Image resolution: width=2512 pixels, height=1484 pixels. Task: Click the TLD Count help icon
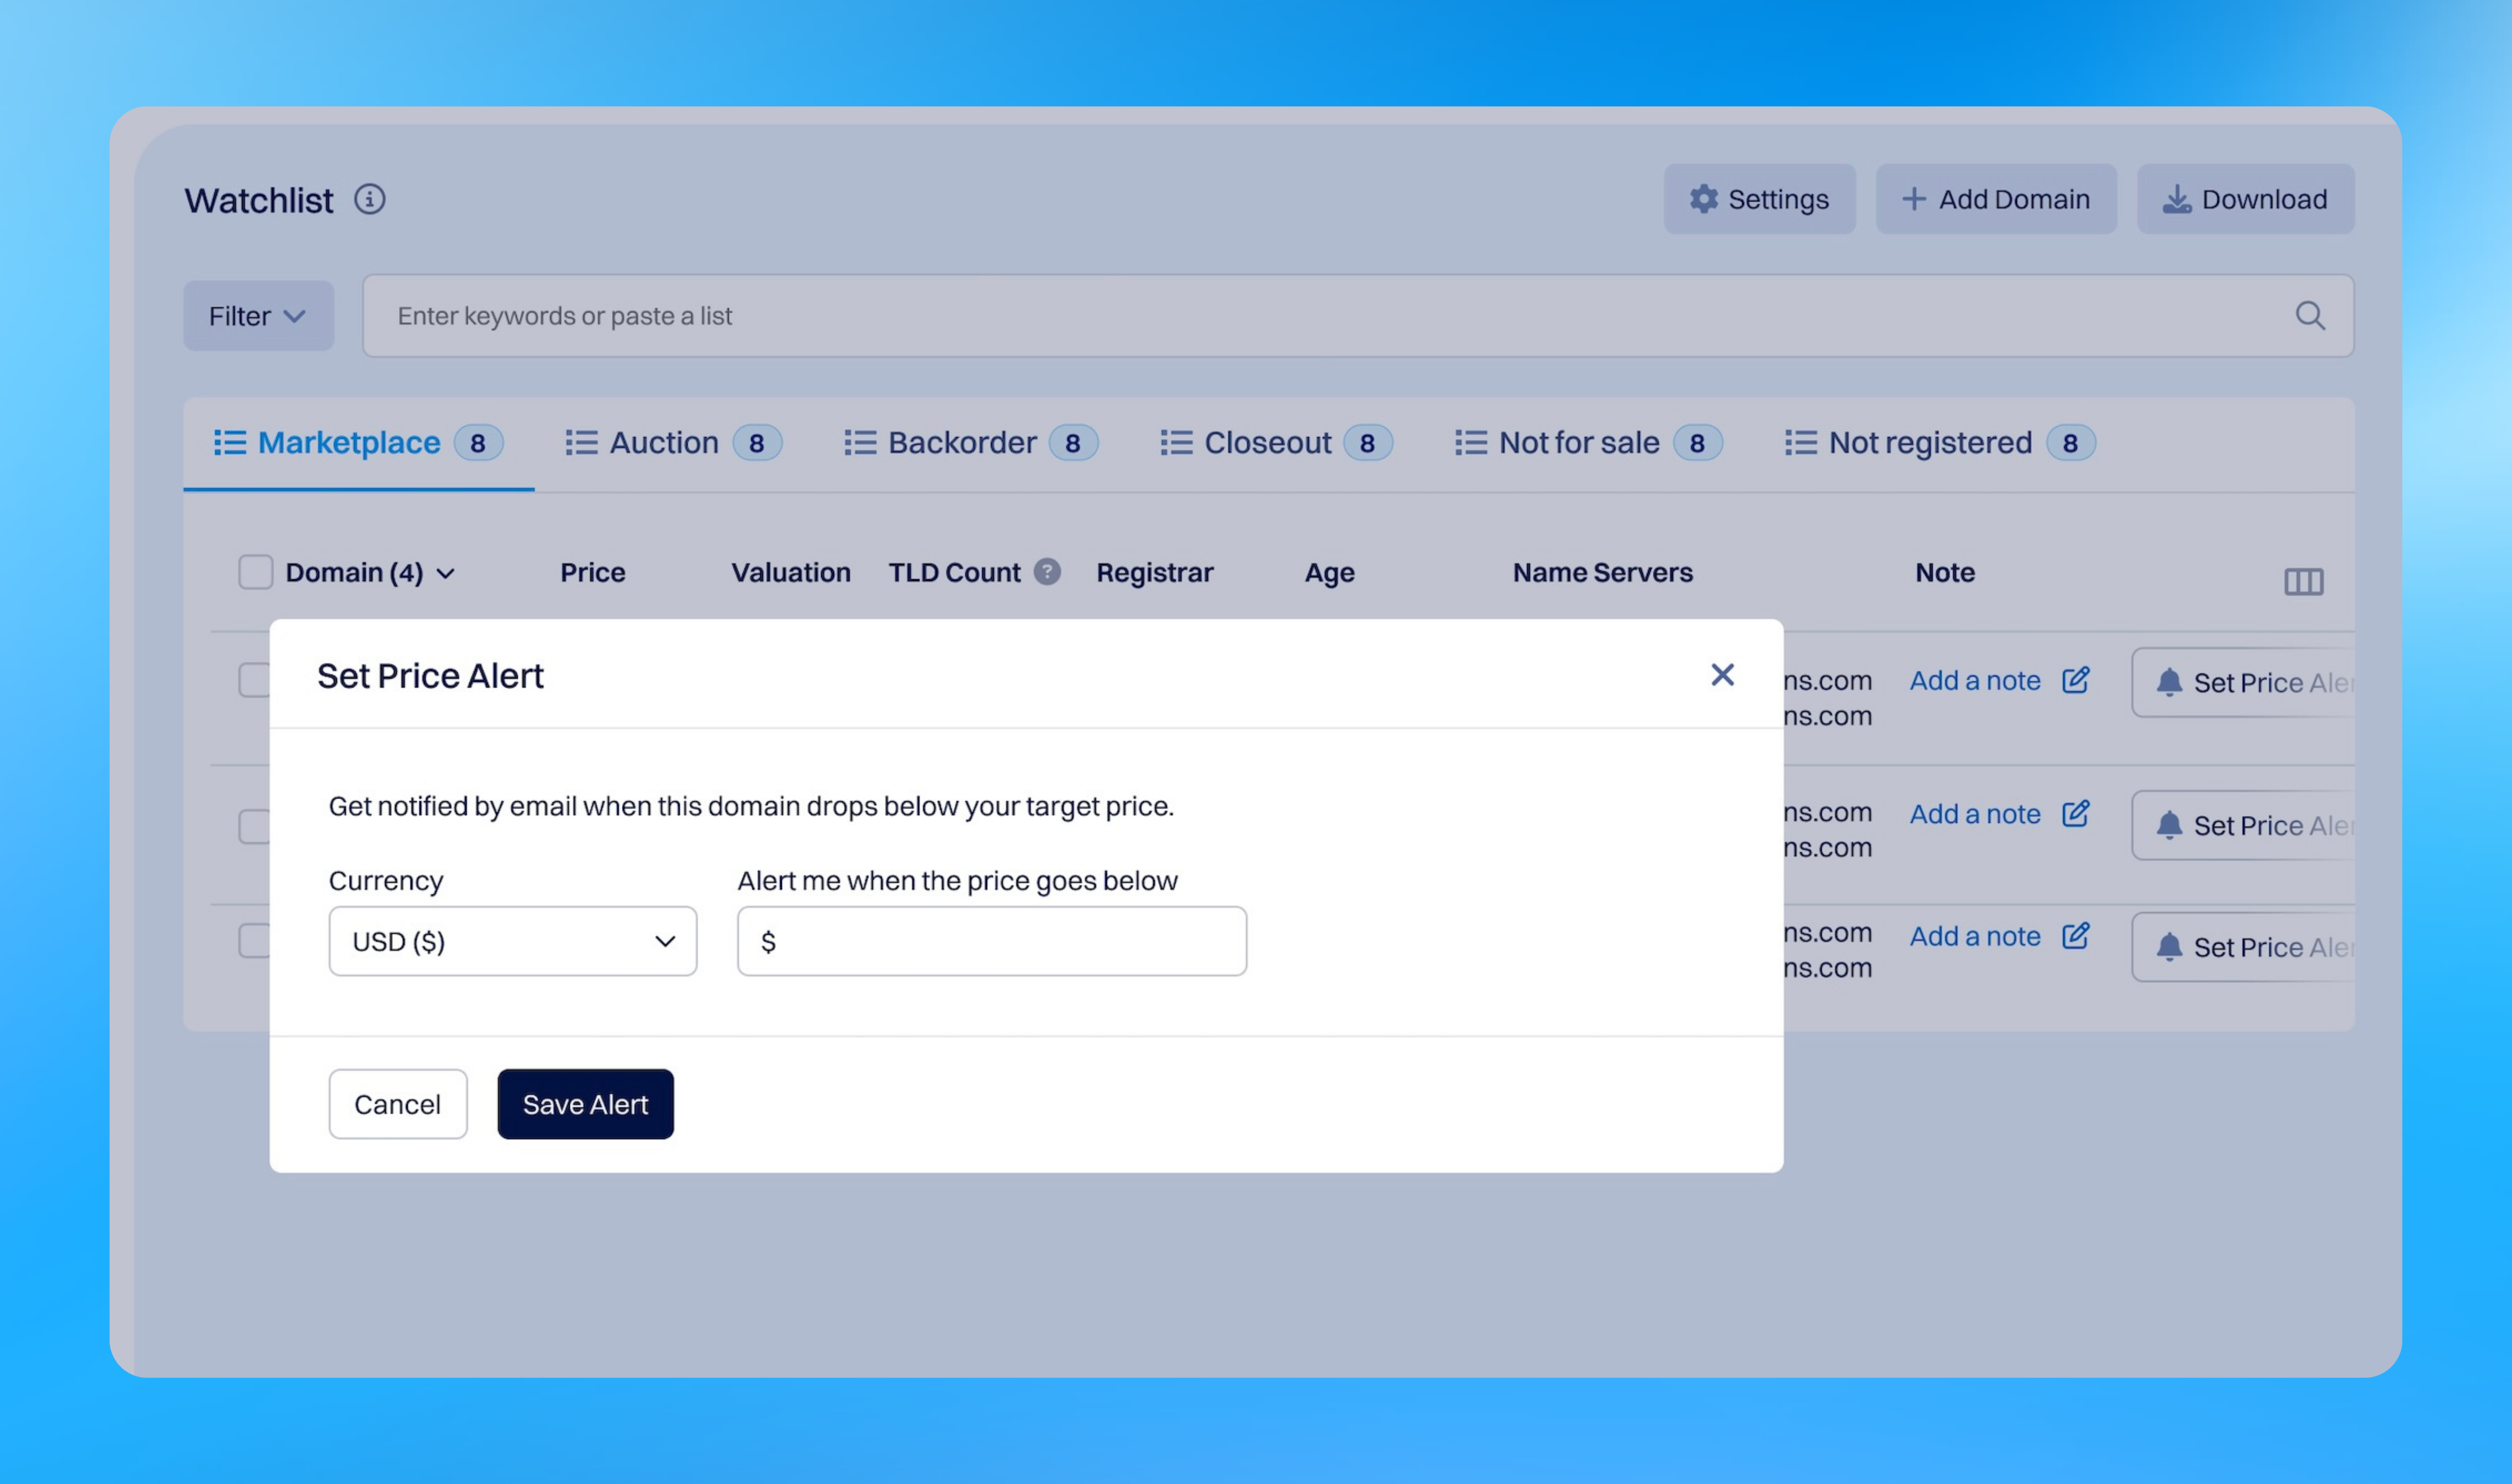(x=1047, y=571)
